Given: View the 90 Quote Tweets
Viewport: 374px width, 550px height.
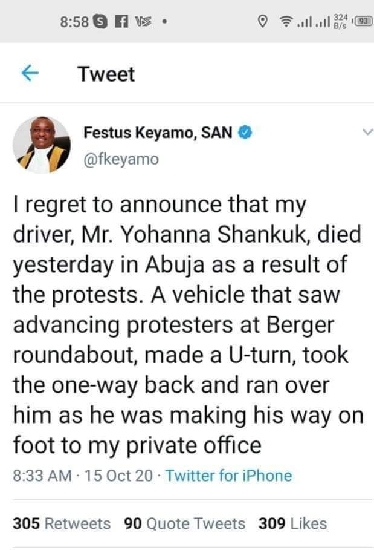Looking at the screenshot, I should coord(184,523).
